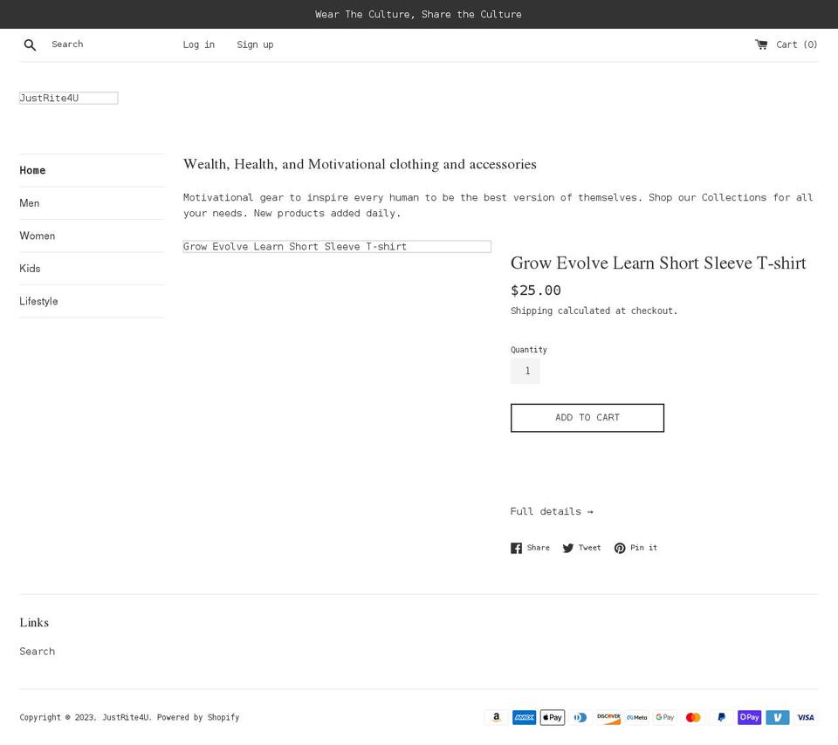Click the 'Wear The Culture' announcement bar

(x=418, y=15)
